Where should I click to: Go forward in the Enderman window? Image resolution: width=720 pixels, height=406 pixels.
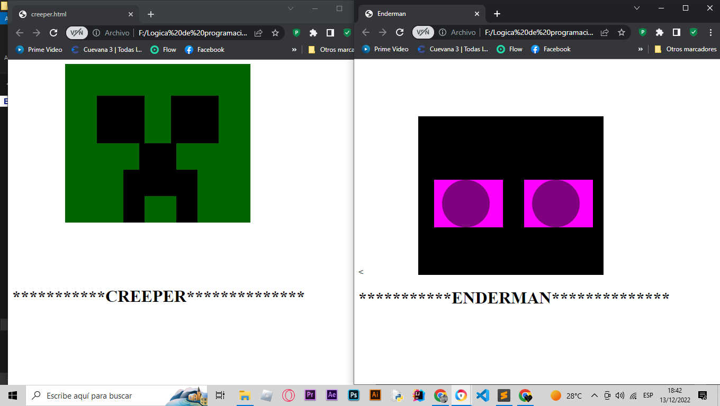click(383, 33)
